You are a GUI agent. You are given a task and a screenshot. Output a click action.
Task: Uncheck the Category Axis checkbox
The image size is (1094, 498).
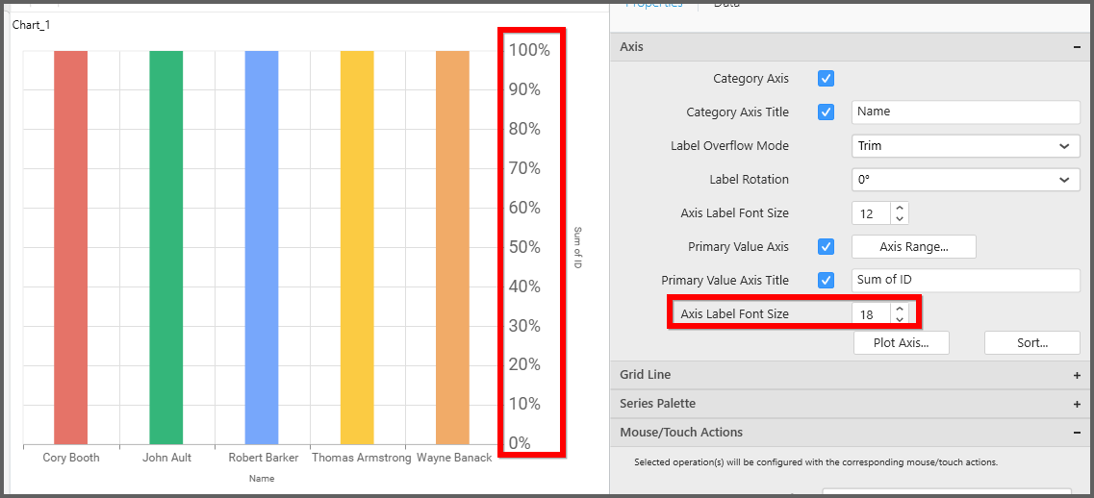click(x=826, y=79)
